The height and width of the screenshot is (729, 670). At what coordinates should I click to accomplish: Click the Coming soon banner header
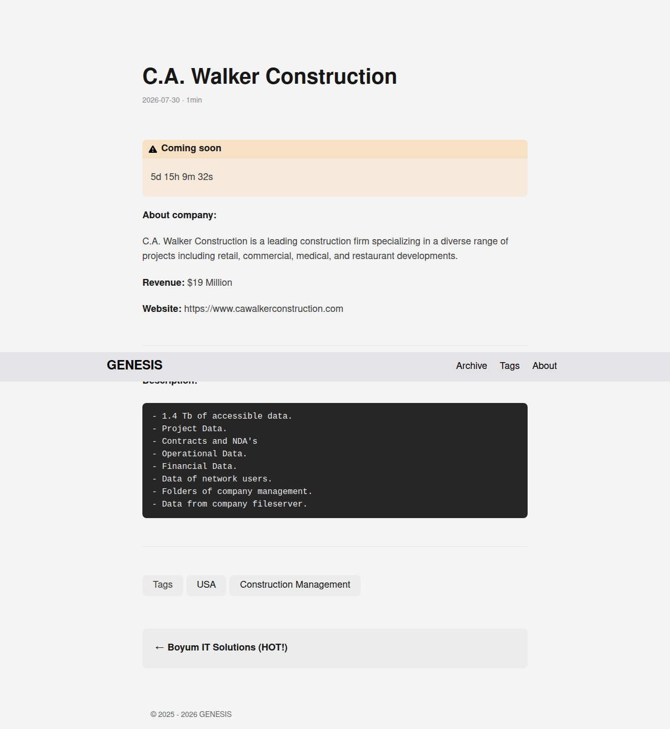point(335,149)
